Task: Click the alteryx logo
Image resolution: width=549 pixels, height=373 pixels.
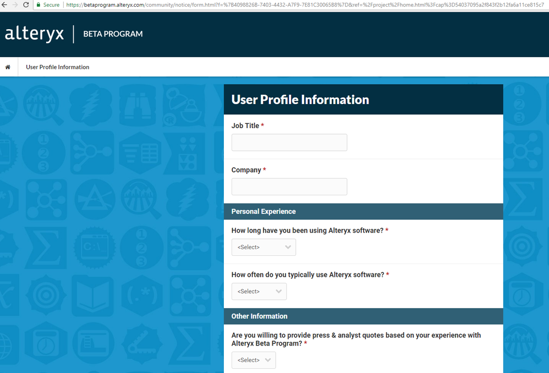Action: click(x=34, y=34)
